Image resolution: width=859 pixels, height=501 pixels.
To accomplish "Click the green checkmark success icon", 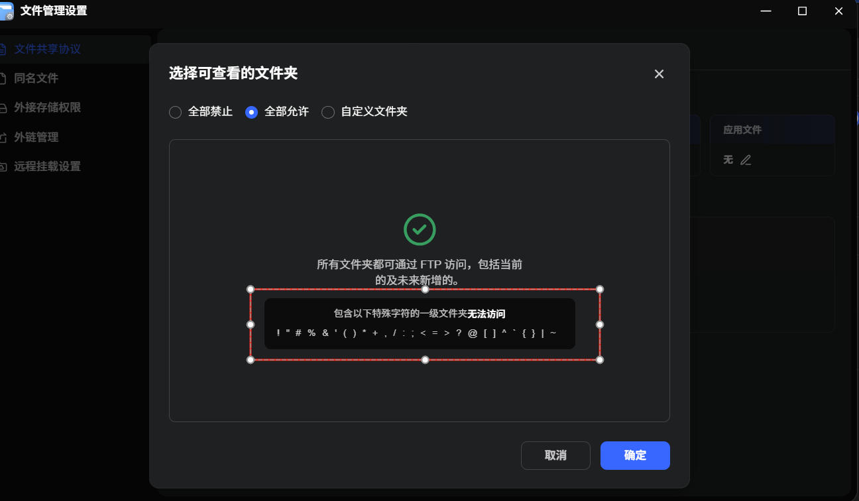I will point(420,229).
